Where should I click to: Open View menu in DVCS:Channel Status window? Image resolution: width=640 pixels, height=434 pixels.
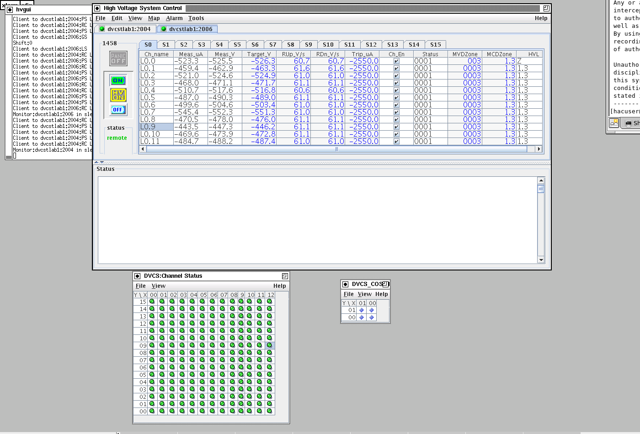coord(159,286)
